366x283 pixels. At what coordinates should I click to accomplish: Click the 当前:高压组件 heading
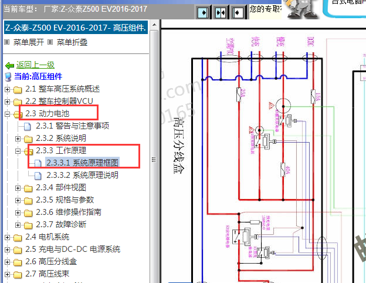point(38,76)
